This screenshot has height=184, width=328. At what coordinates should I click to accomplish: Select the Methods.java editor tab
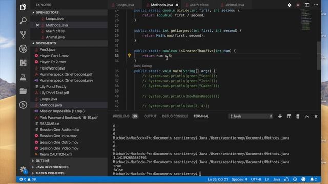(x=162, y=5)
